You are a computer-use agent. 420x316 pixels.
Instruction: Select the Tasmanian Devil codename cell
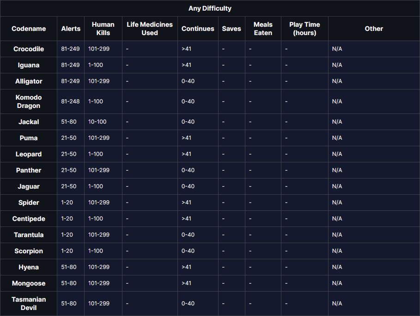point(29,304)
